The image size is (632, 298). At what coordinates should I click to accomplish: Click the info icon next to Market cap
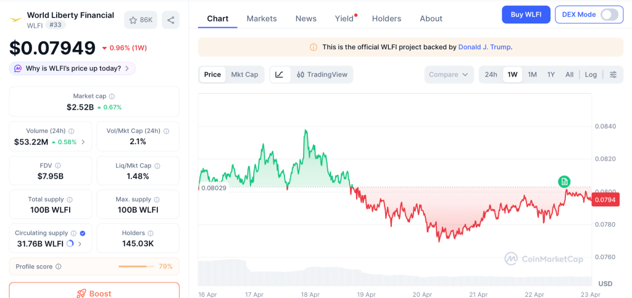tap(112, 97)
